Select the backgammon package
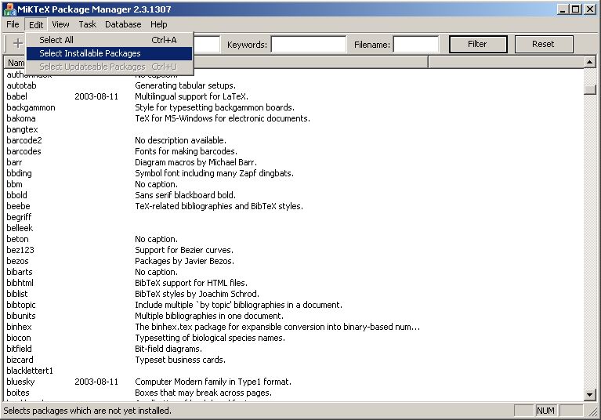601x420 pixels. 31,107
